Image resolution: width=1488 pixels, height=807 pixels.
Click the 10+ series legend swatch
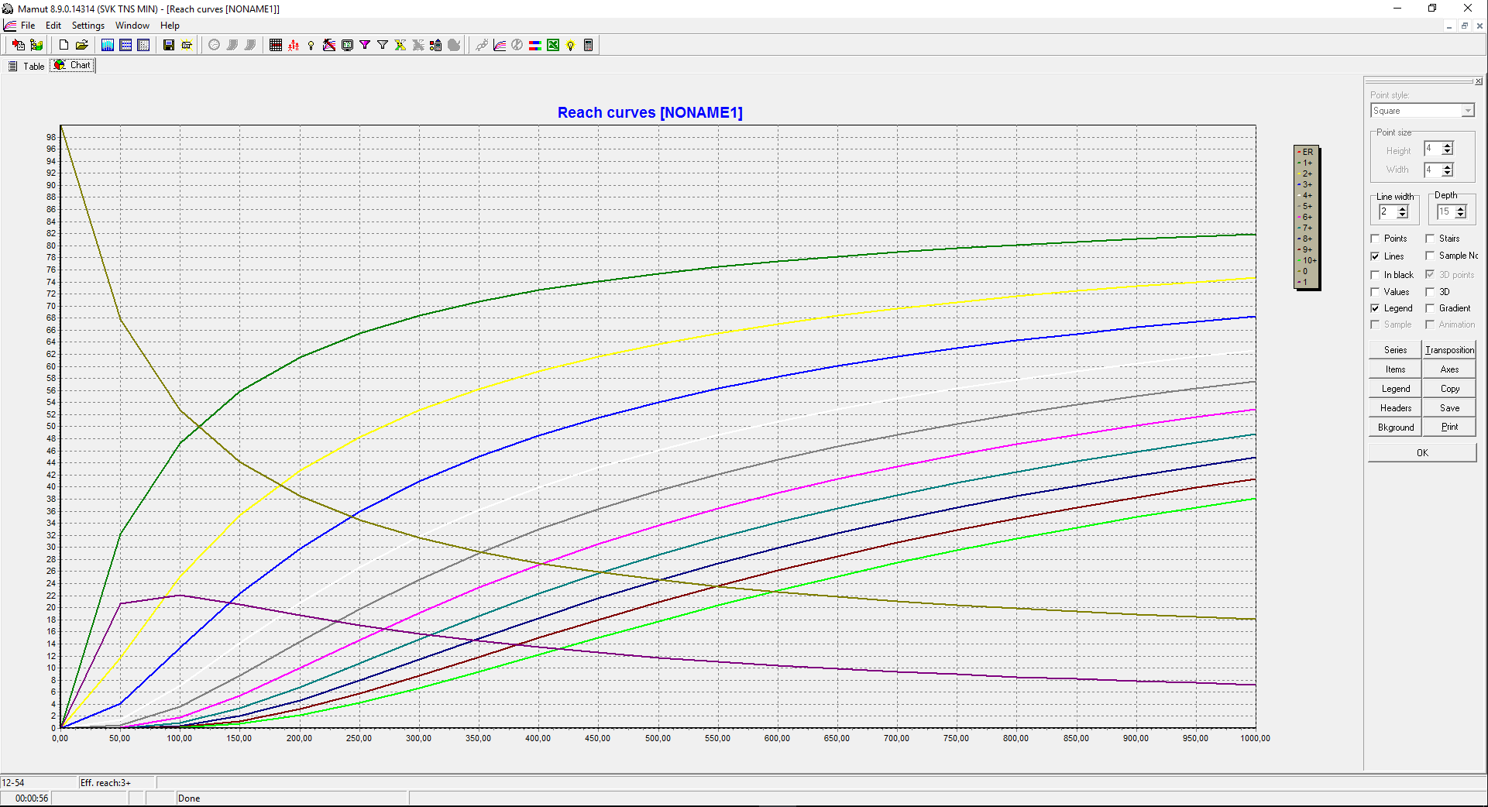[x=1299, y=261]
